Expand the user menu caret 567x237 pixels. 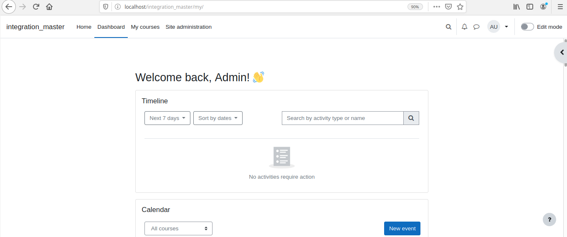(x=506, y=27)
